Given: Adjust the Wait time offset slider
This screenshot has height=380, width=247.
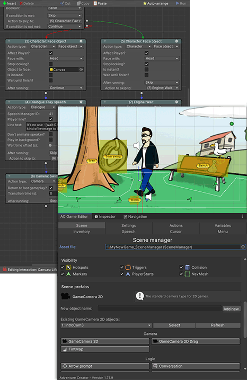Looking at the screenshot, I should coord(50,145).
